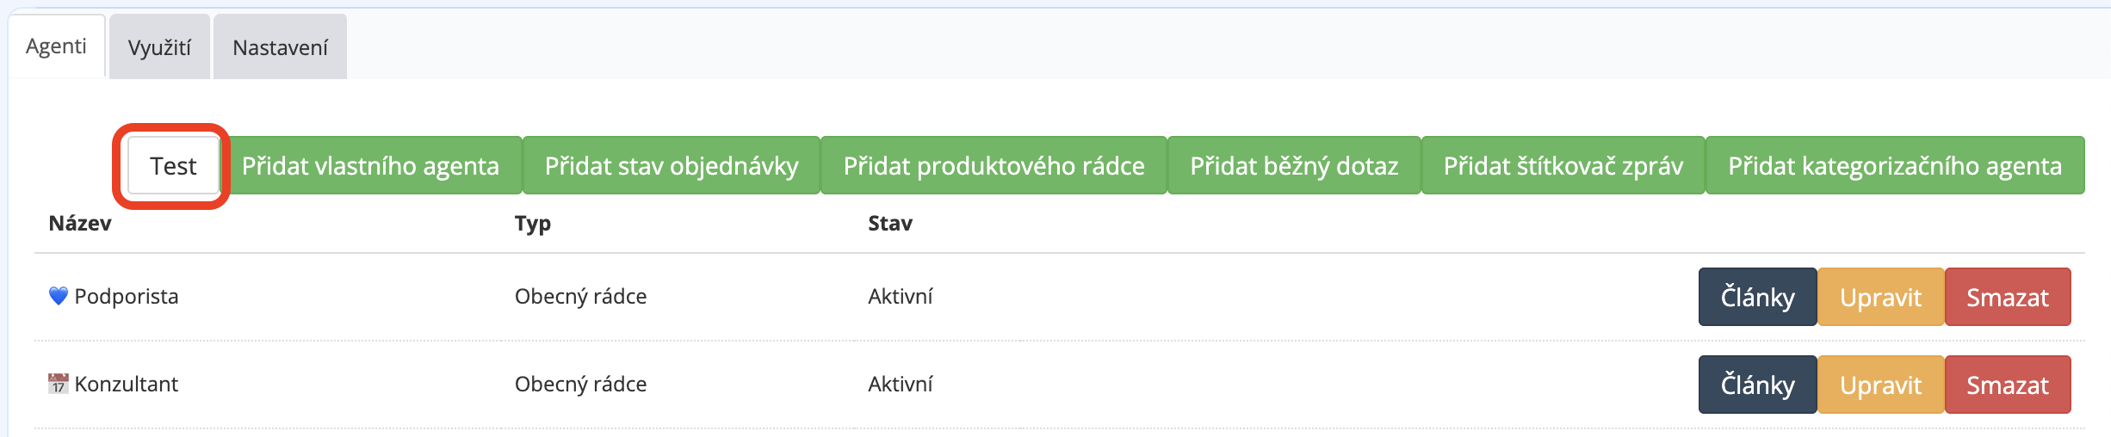Click the Podporista agent name
2111x437 pixels.
click(127, 296)
